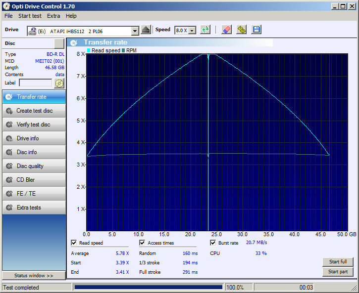Minimize the Opti Drive Control window
Screen dimensions: 359x293
tap(335, 6)
